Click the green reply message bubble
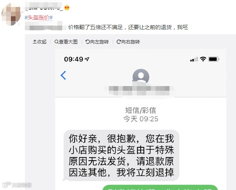Image resolution: width=236 pixels, height=190 pixels. [x=160, y=187]
